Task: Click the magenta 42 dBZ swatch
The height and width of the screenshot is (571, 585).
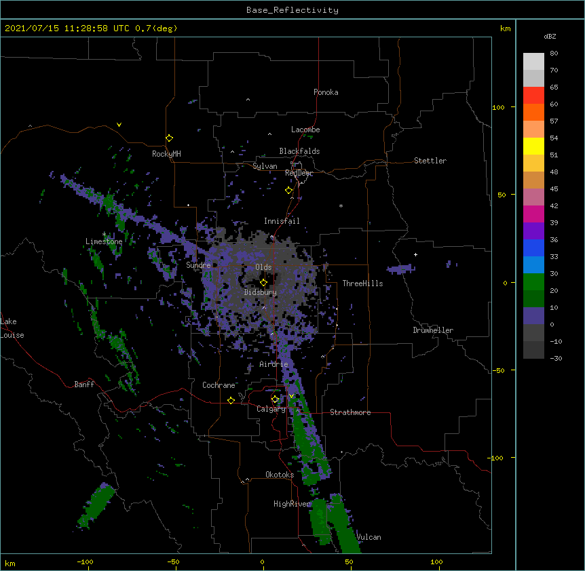Action: (x=533, y=214)
